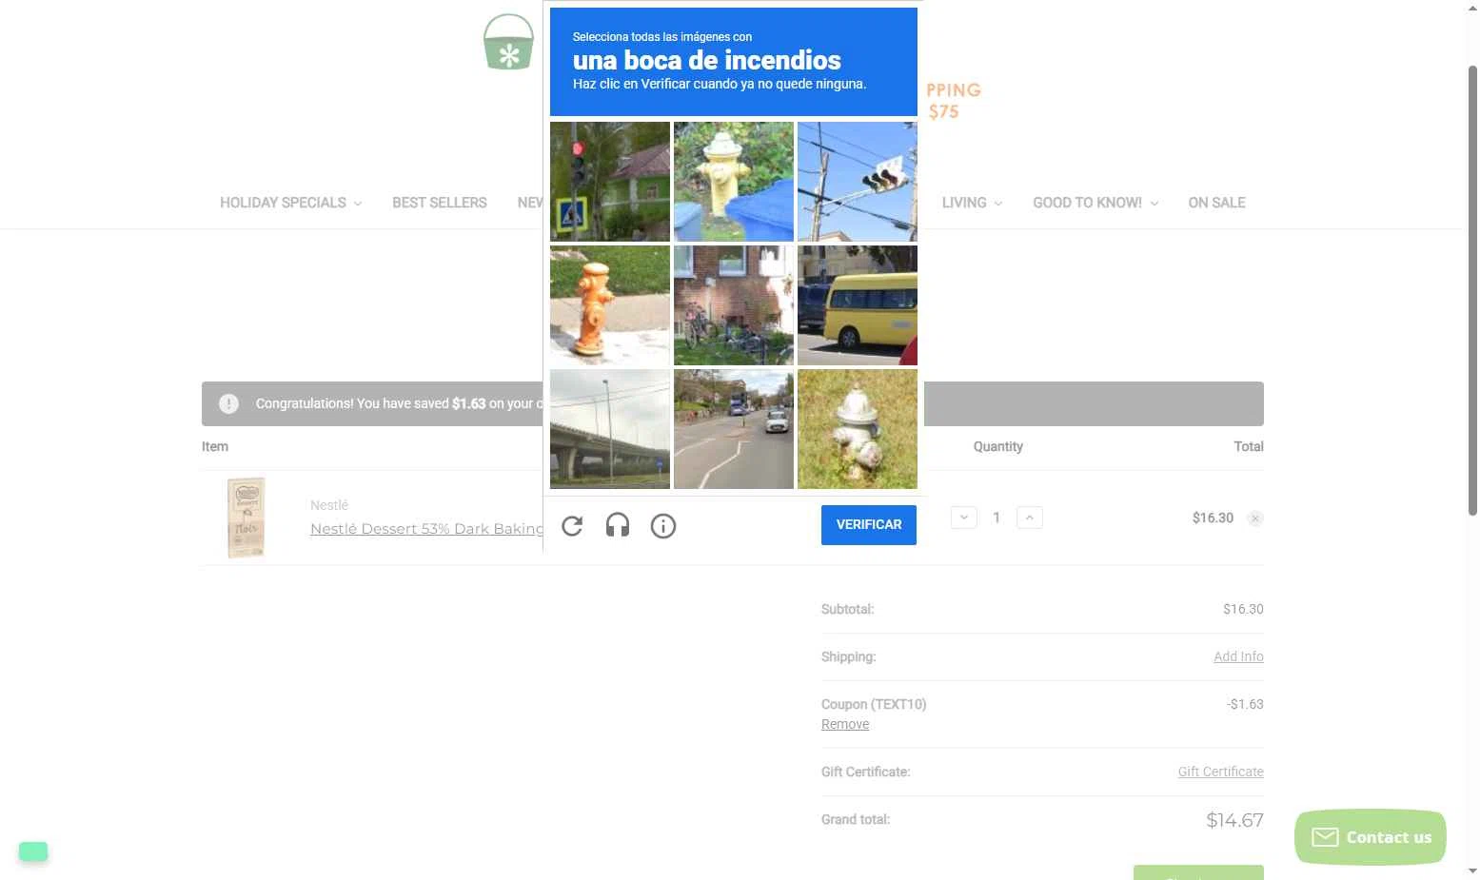Click the Gift Certificate link

click(x=1220, y=772)
